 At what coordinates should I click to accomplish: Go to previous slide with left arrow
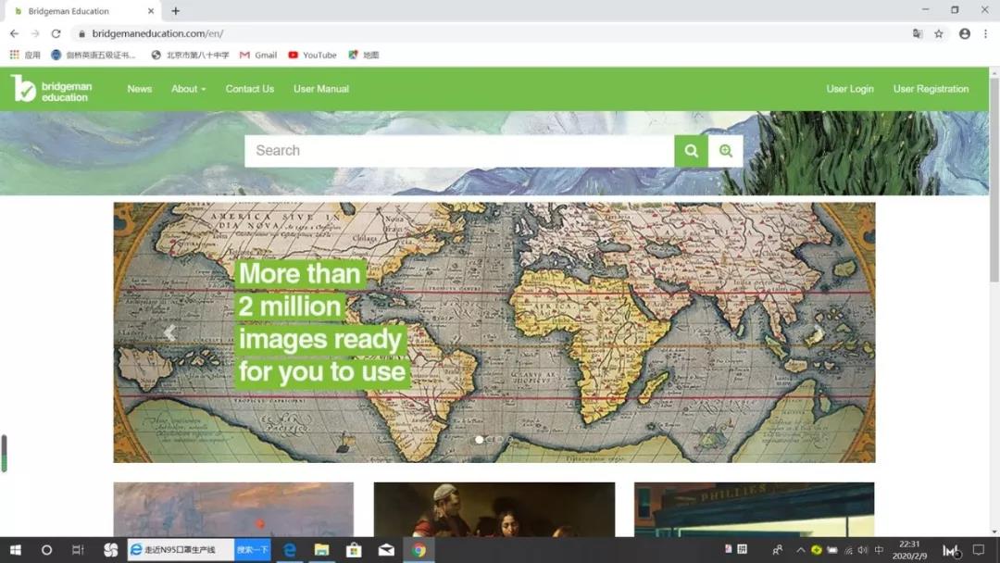(169, 333)
